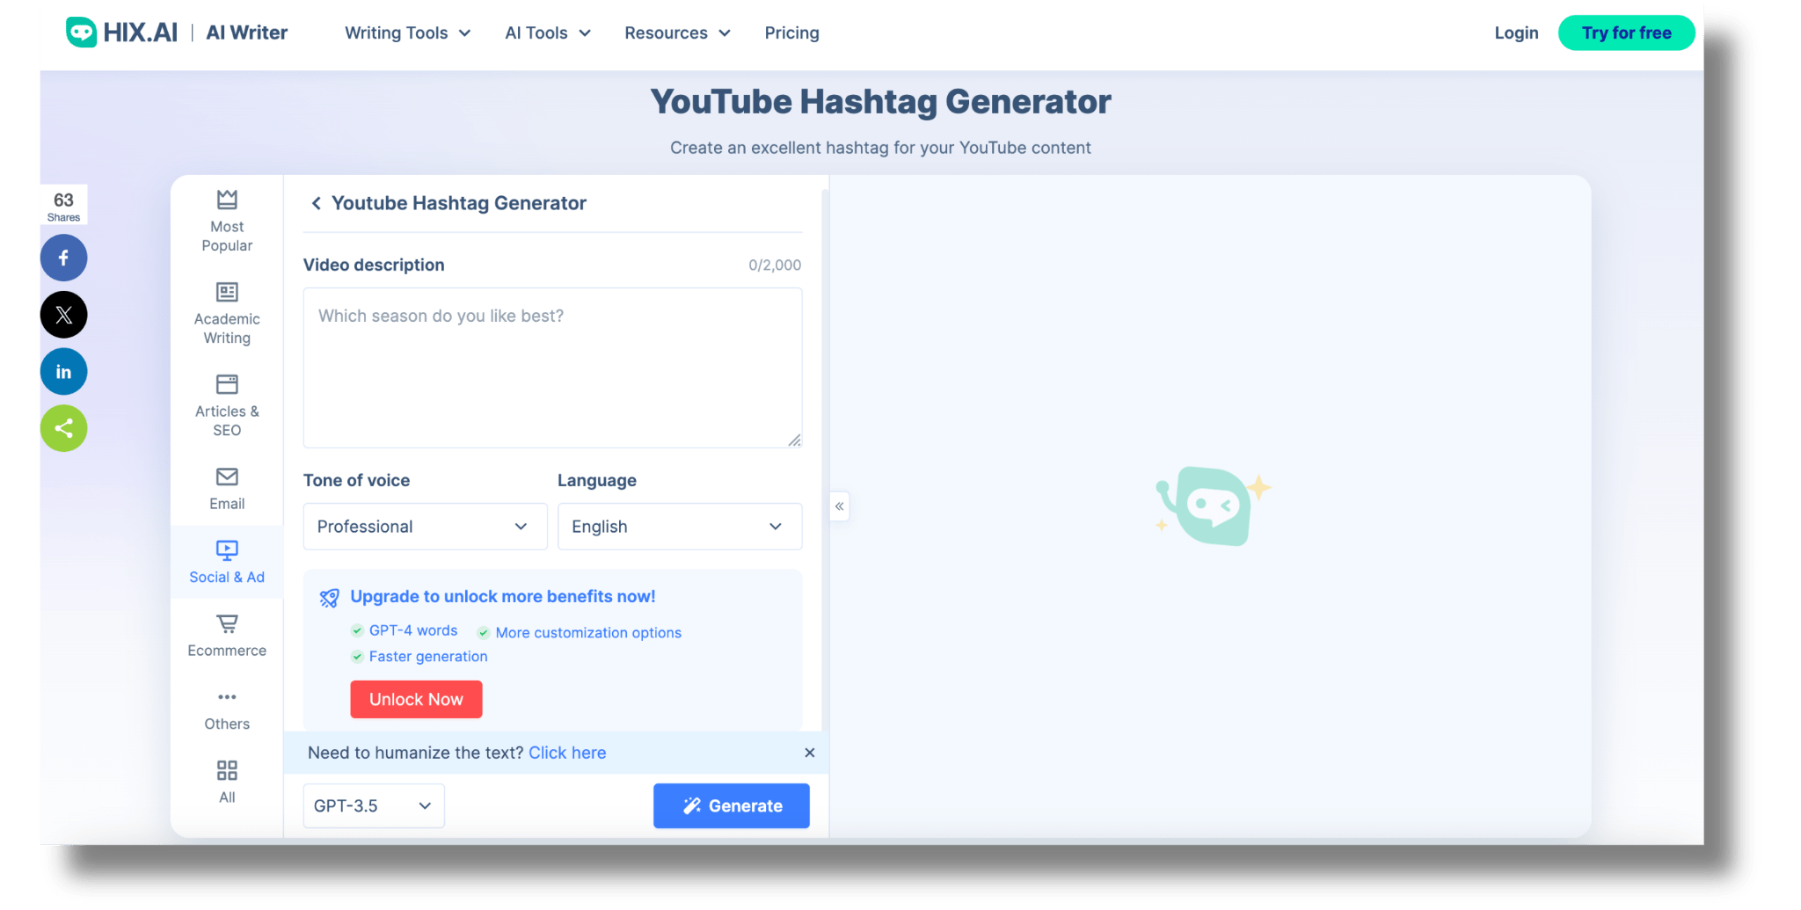Click Generate button
The image size is (1801, 910).
coord(732,806)
